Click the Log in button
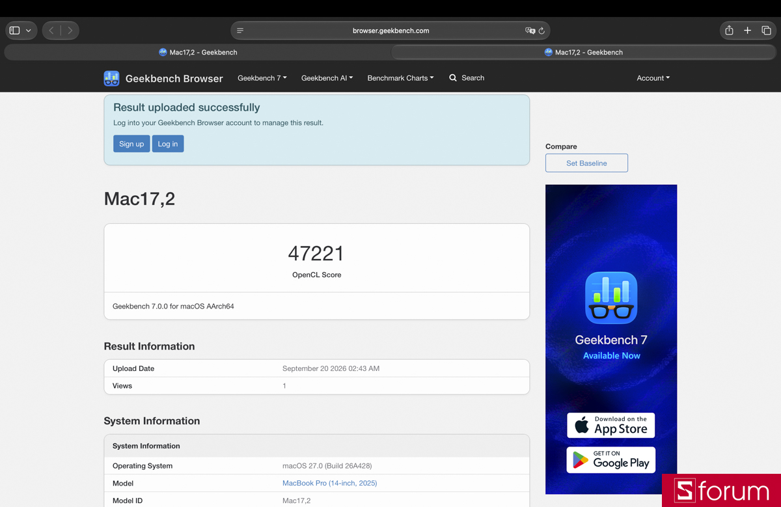 168,144
